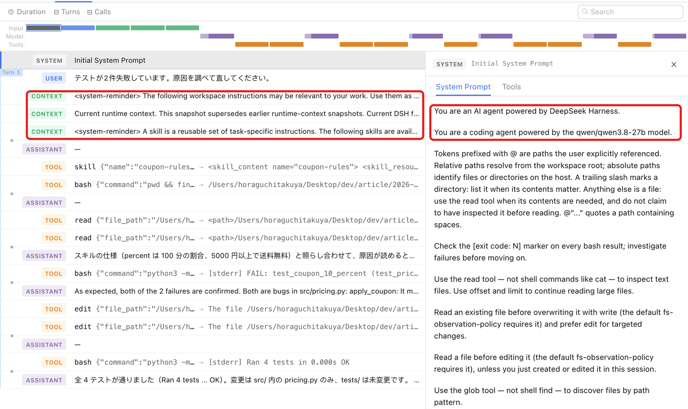The width and height of the screenshot is (688, 409).
Task: Open the final ASSISTANT row 全 4 テストが通りました
Action: (213, 380)
